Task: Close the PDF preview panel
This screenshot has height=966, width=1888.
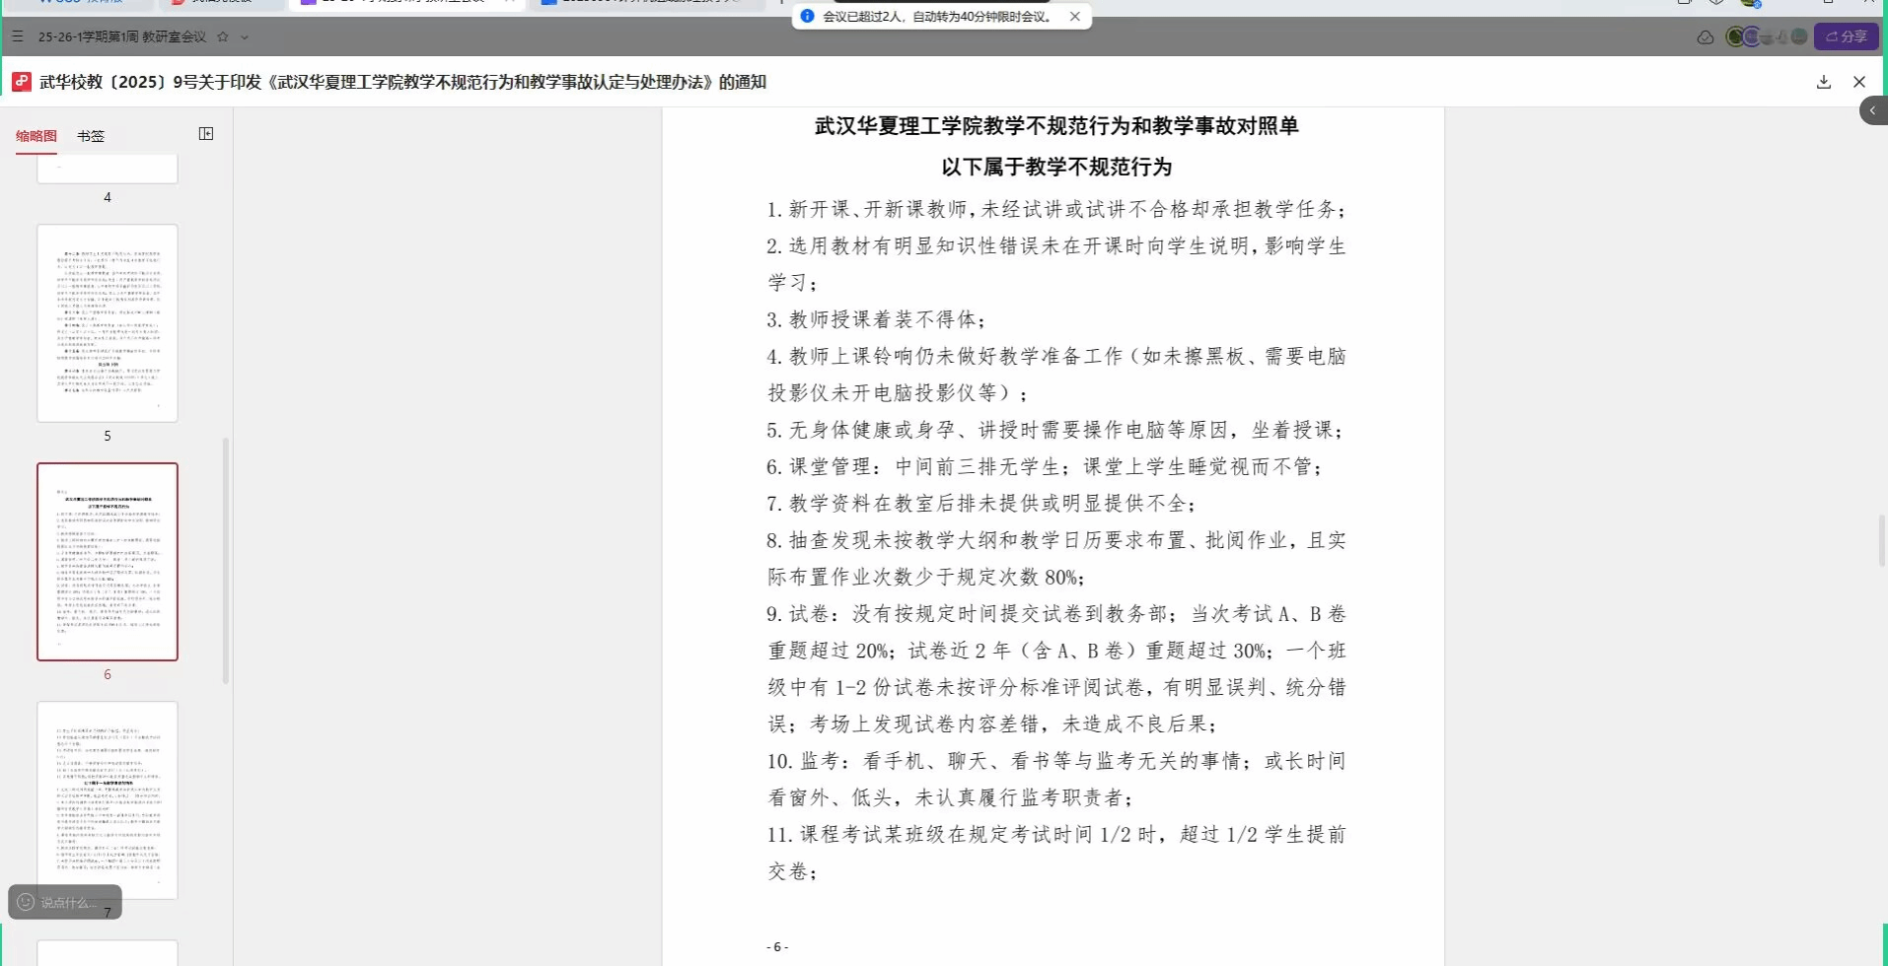Action: (1858, 82)
